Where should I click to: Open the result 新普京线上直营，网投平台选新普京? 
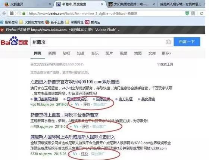pos(64,115)
